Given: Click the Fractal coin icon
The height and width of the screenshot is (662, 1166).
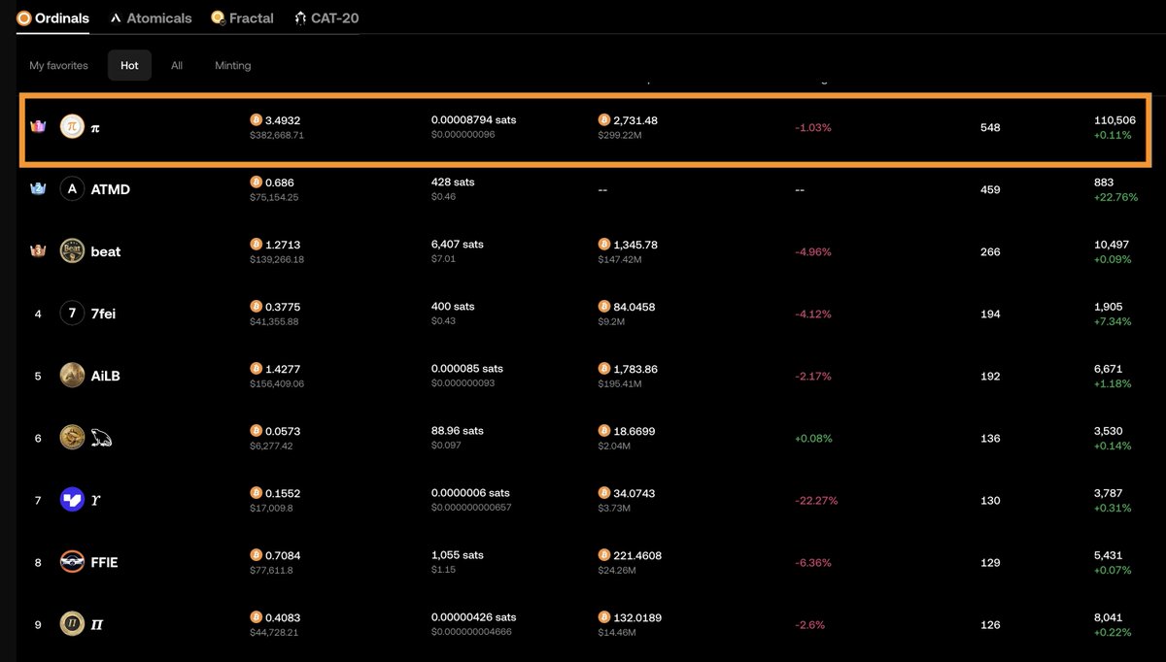Looking at the screenshot, I should [219, 17].
